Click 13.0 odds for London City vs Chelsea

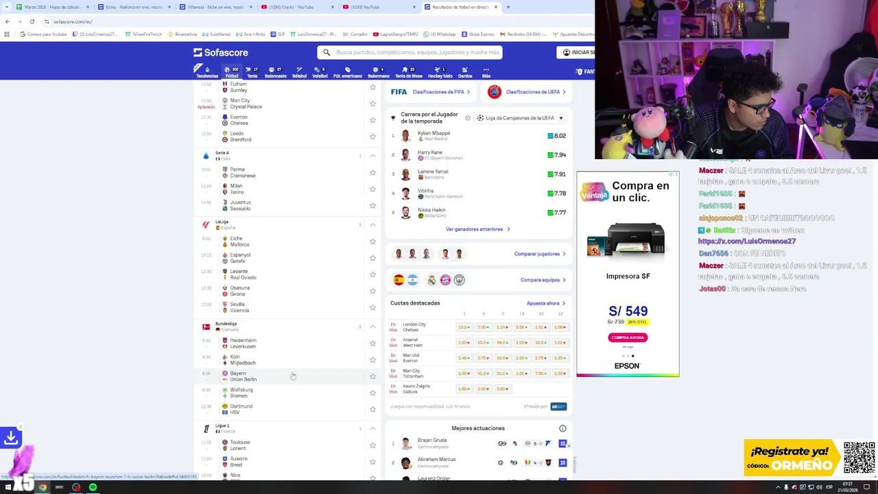tap(464, 327)
